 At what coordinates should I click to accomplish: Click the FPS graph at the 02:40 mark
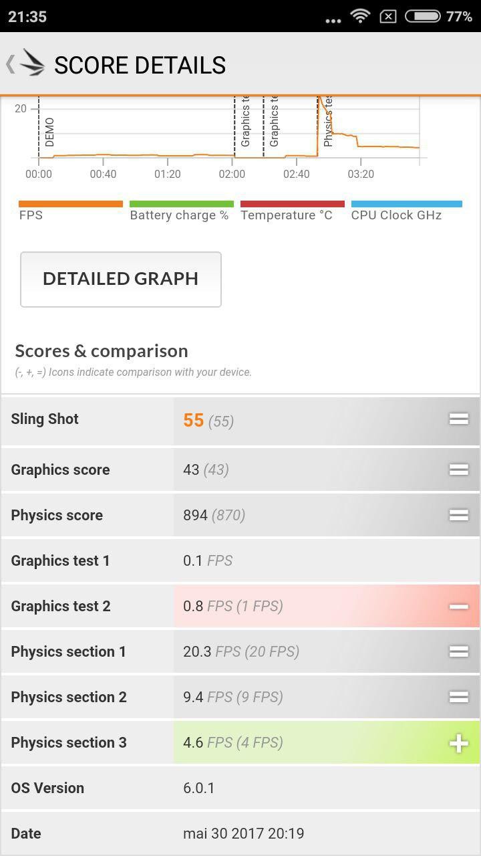(x=297, y=156)
